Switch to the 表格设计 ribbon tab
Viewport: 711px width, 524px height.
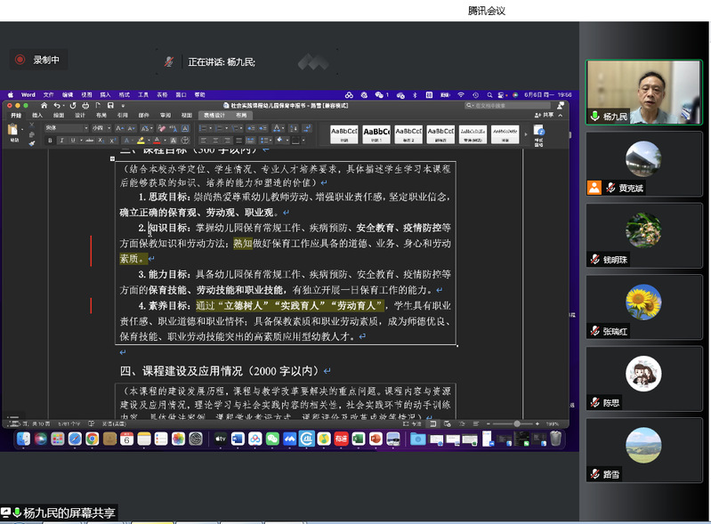coord(214,115)
